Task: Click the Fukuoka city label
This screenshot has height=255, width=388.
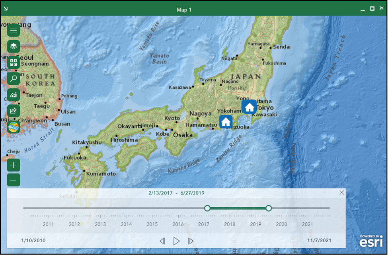Action: coord(75,158)
